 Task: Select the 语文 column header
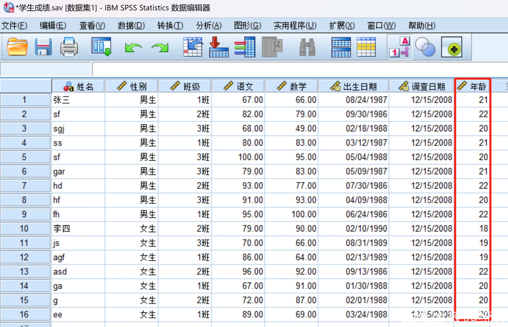(x=238, y=86)
